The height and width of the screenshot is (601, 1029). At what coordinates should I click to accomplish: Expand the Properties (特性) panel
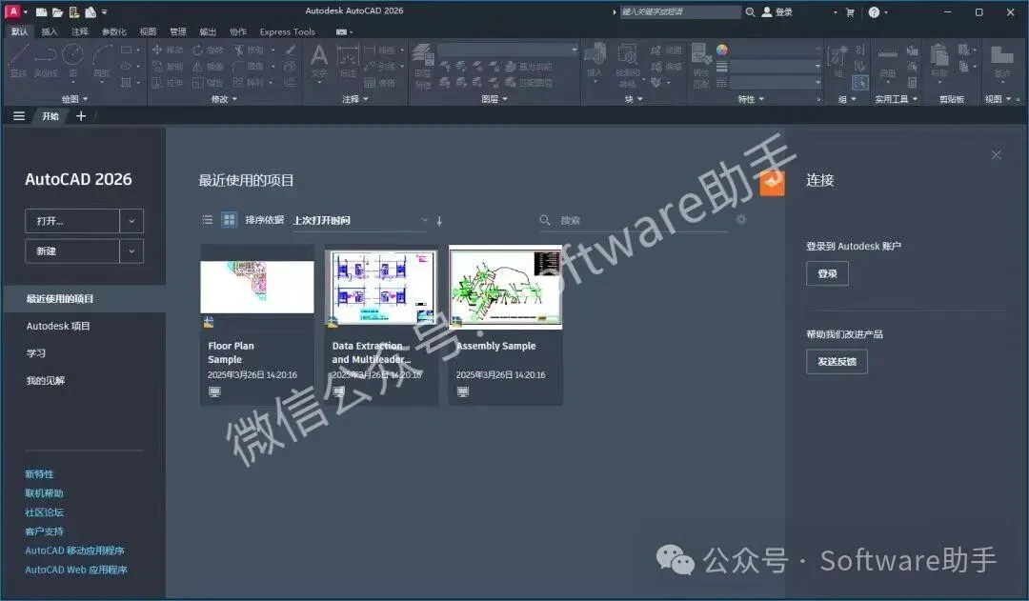(x=751, y=99)
